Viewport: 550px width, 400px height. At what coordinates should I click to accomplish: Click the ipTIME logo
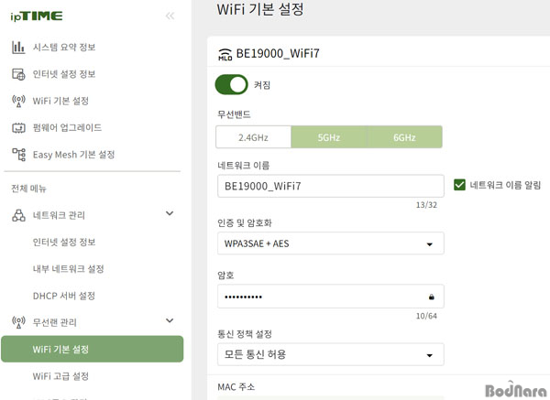(37, 16)
